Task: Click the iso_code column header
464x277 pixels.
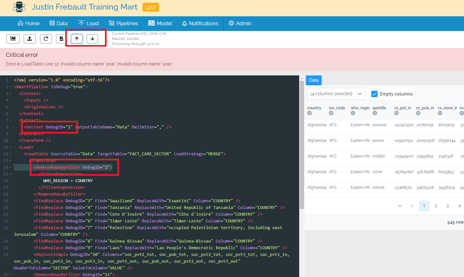Action: 337,108
